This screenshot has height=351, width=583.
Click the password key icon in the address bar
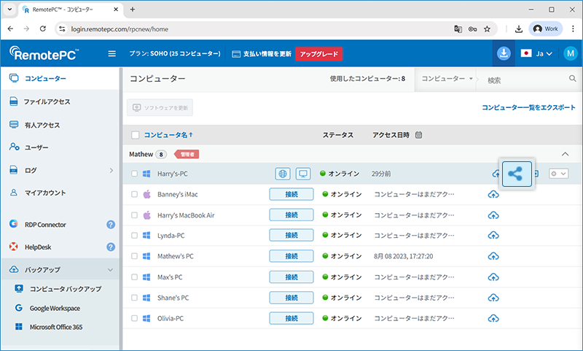tap(472, 28)
